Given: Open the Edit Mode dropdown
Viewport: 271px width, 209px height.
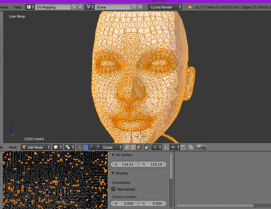Looking at the screenshot, I should coord(35,147).
